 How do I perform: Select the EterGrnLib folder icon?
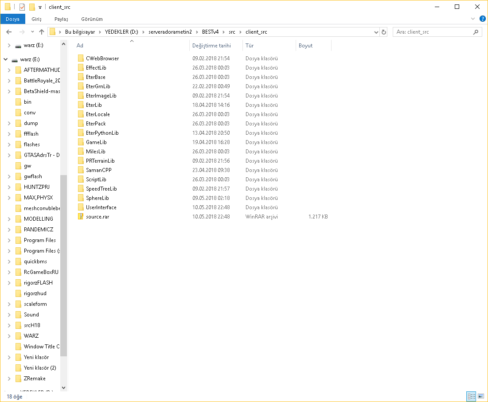pos(81,86)
